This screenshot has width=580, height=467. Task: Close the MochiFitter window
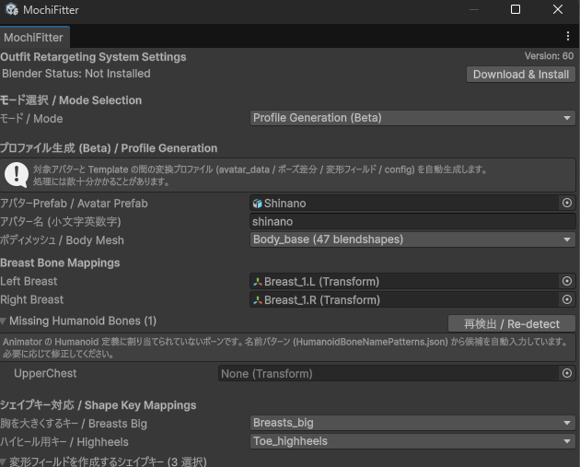557,9
